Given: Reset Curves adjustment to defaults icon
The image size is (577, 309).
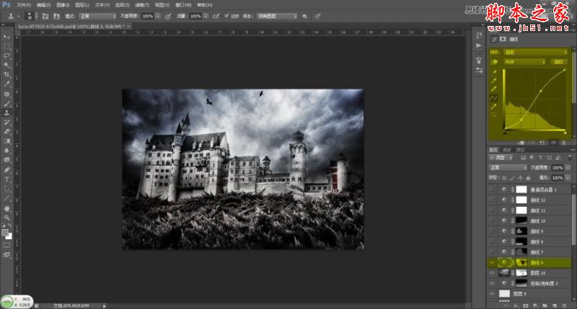Looking at the screenshot, I should click(x=542, y=143).
